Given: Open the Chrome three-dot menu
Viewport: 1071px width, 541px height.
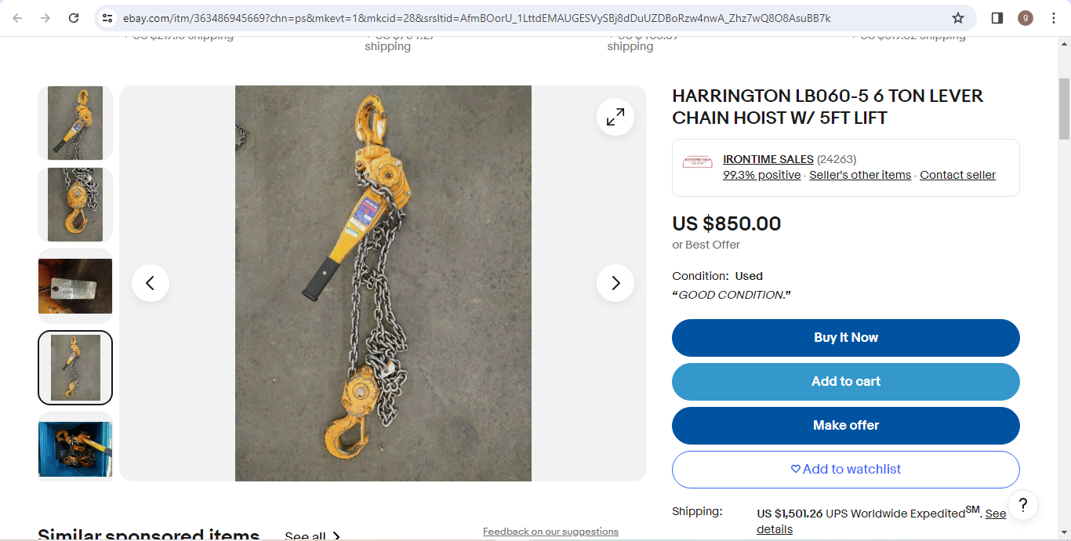Looking at the screenshot, I should (1053, 18).
